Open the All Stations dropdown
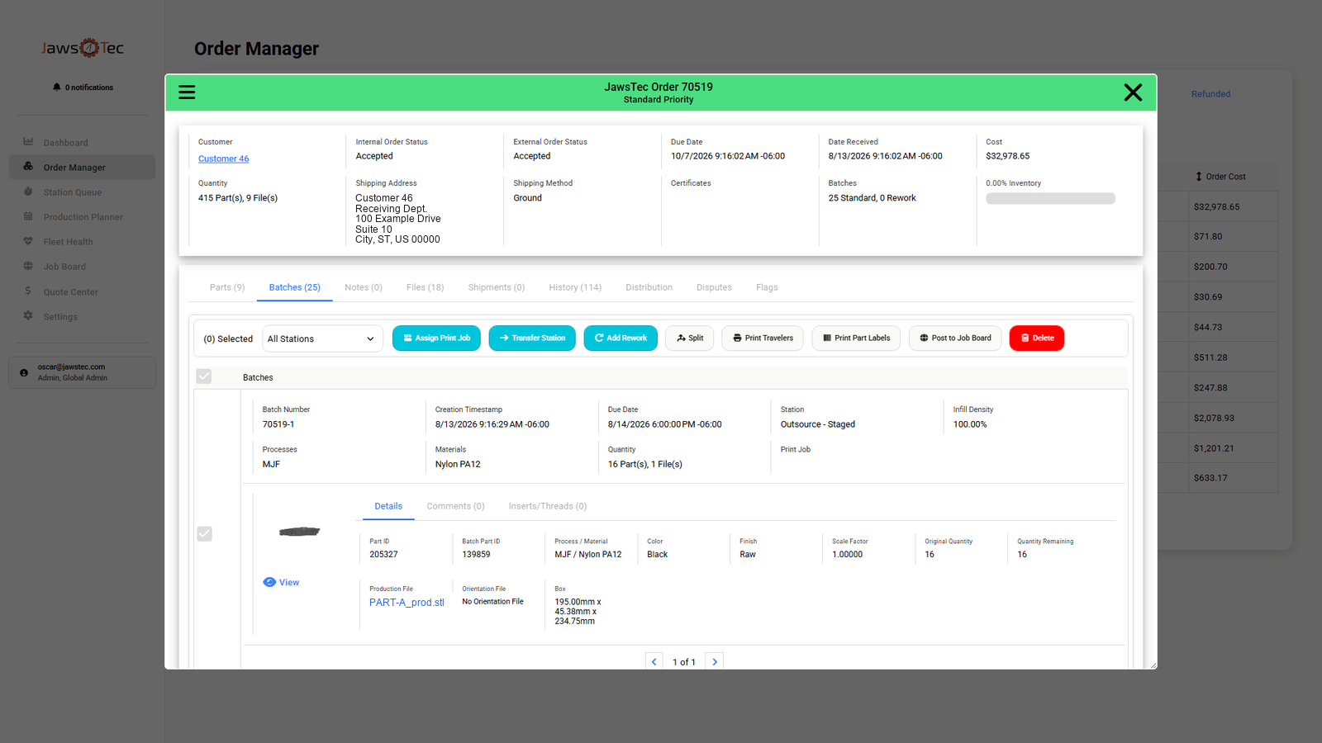This screenshot has height=743, width=1322. pos(322,338)
